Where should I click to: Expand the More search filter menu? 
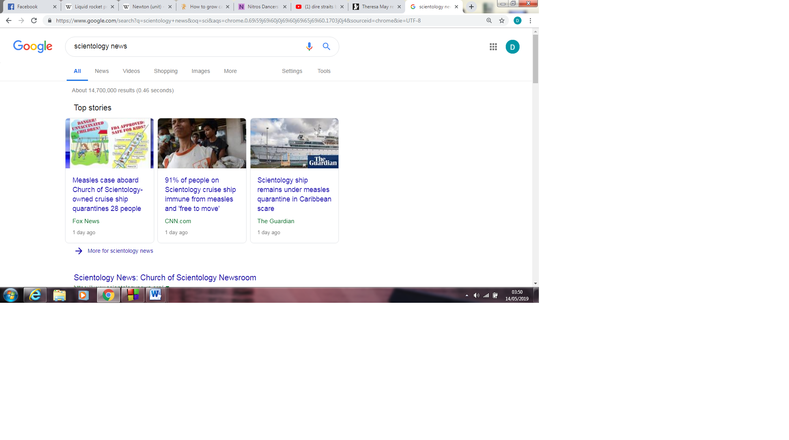[x=230, y=71]
